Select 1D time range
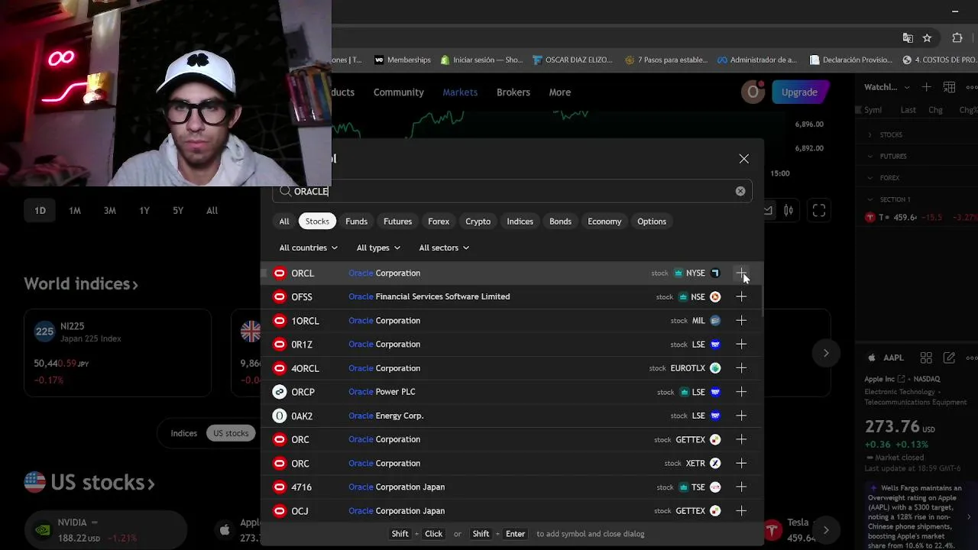 pos(40,211)
